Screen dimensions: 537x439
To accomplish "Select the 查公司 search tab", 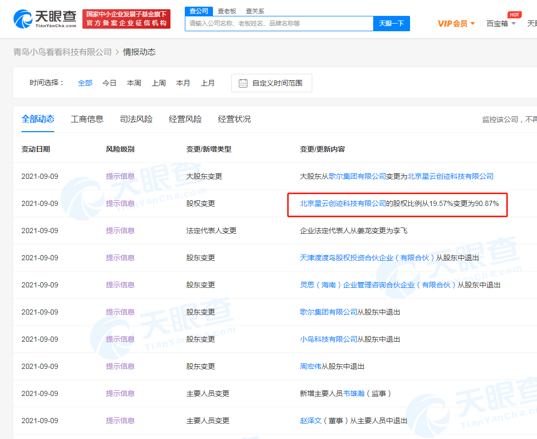I will click(x=199, y=11).
